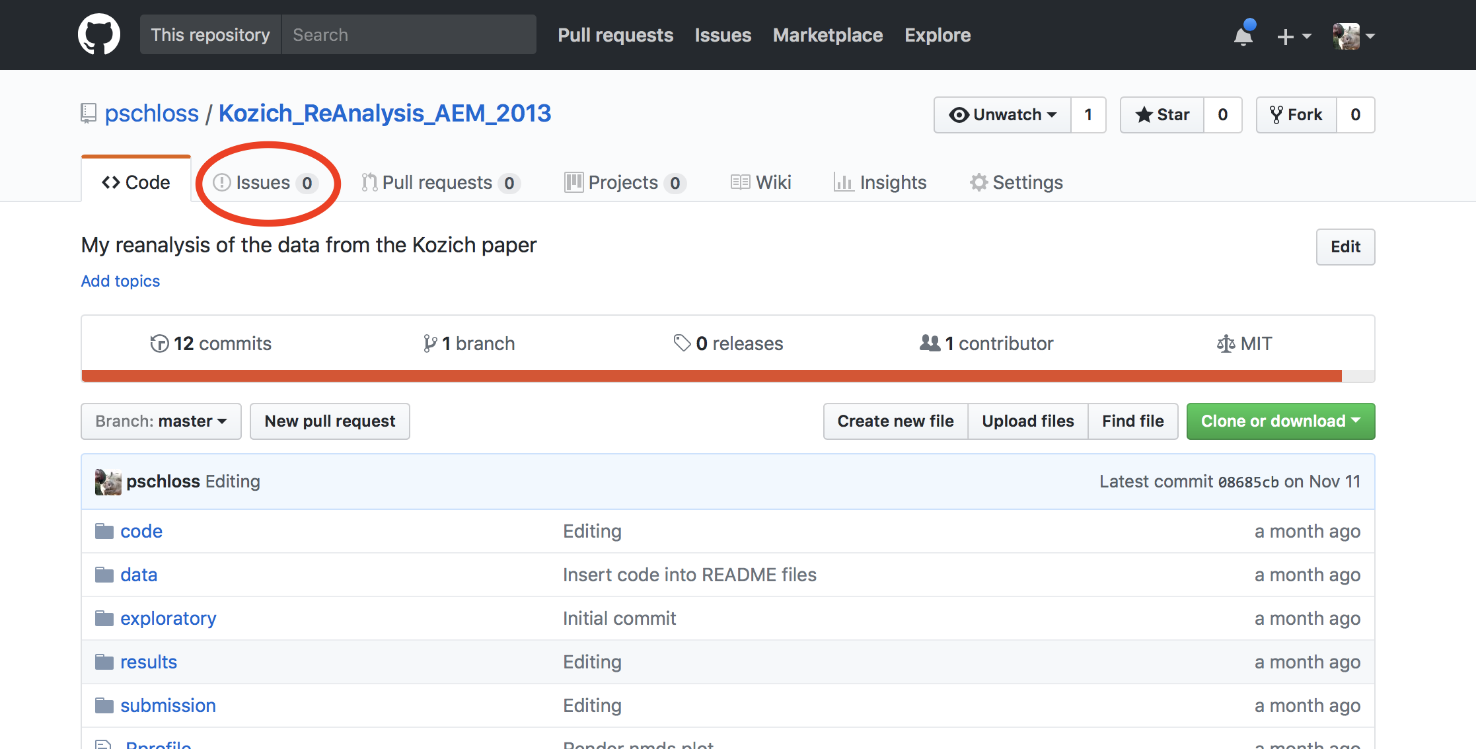Open the pschloss commit author link
This screenshot has width=1476, height=749.
pos(163,482)
